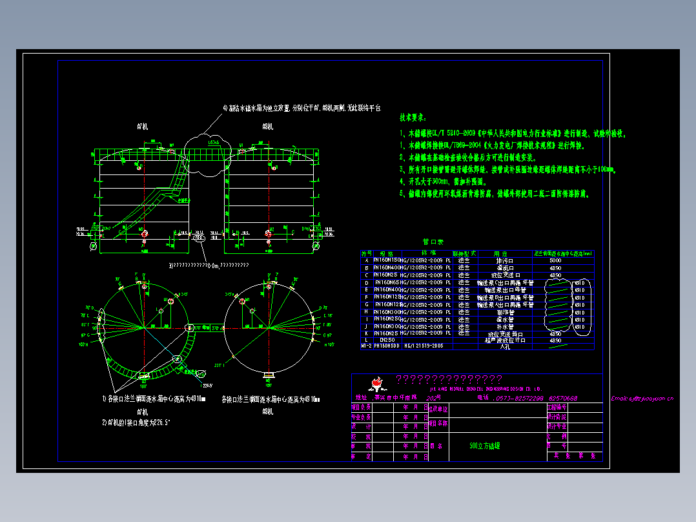Screen dimensions: 696x522
Task: Click the '联接型式' column header
Action: pos(464,253)
